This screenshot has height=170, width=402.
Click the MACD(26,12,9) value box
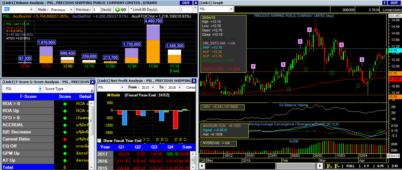(224, 130)
